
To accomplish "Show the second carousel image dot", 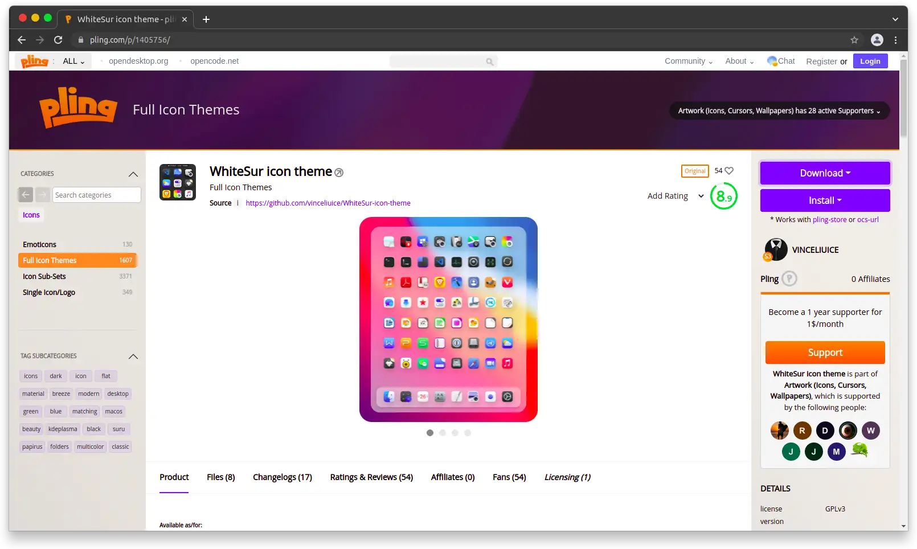I will tap(443, 433).
